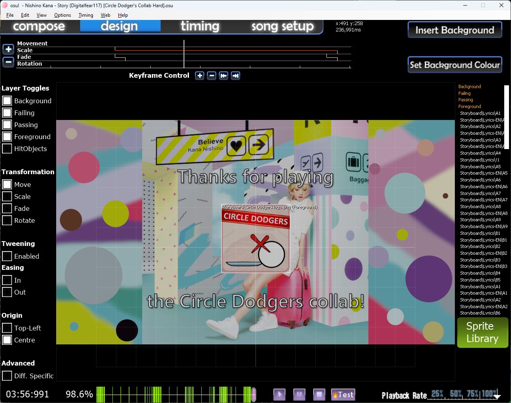The width and height of the screenshot is (511, 403).
Task: Open the Options menu
Action: click(x=63, y=15)
